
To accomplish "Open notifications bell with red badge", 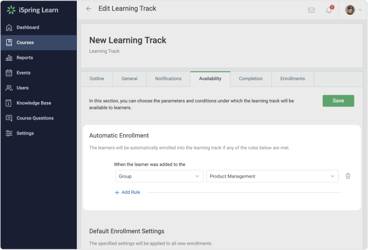I will tap(329, 10).
